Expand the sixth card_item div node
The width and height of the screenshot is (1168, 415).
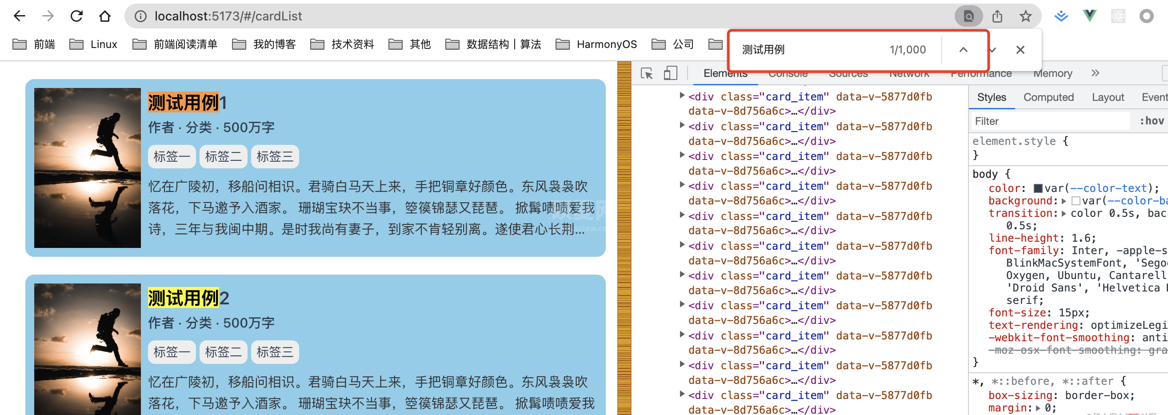(681, 245)
